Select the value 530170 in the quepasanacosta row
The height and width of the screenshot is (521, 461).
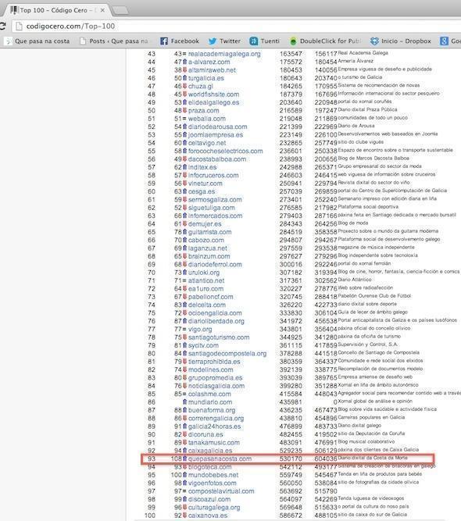coord(291,459)
